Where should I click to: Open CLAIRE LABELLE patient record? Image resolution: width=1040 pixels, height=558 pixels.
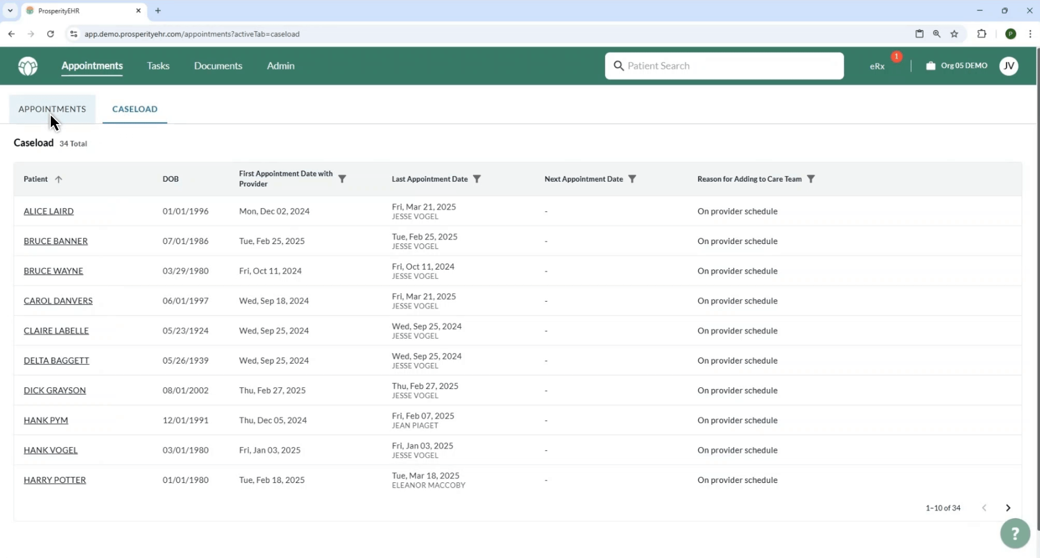(56, 331)
